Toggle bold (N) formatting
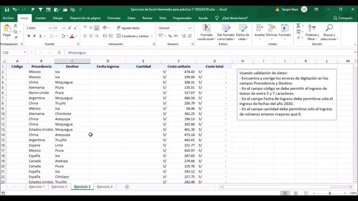This screenshot has height=201, width=358. 29,36
